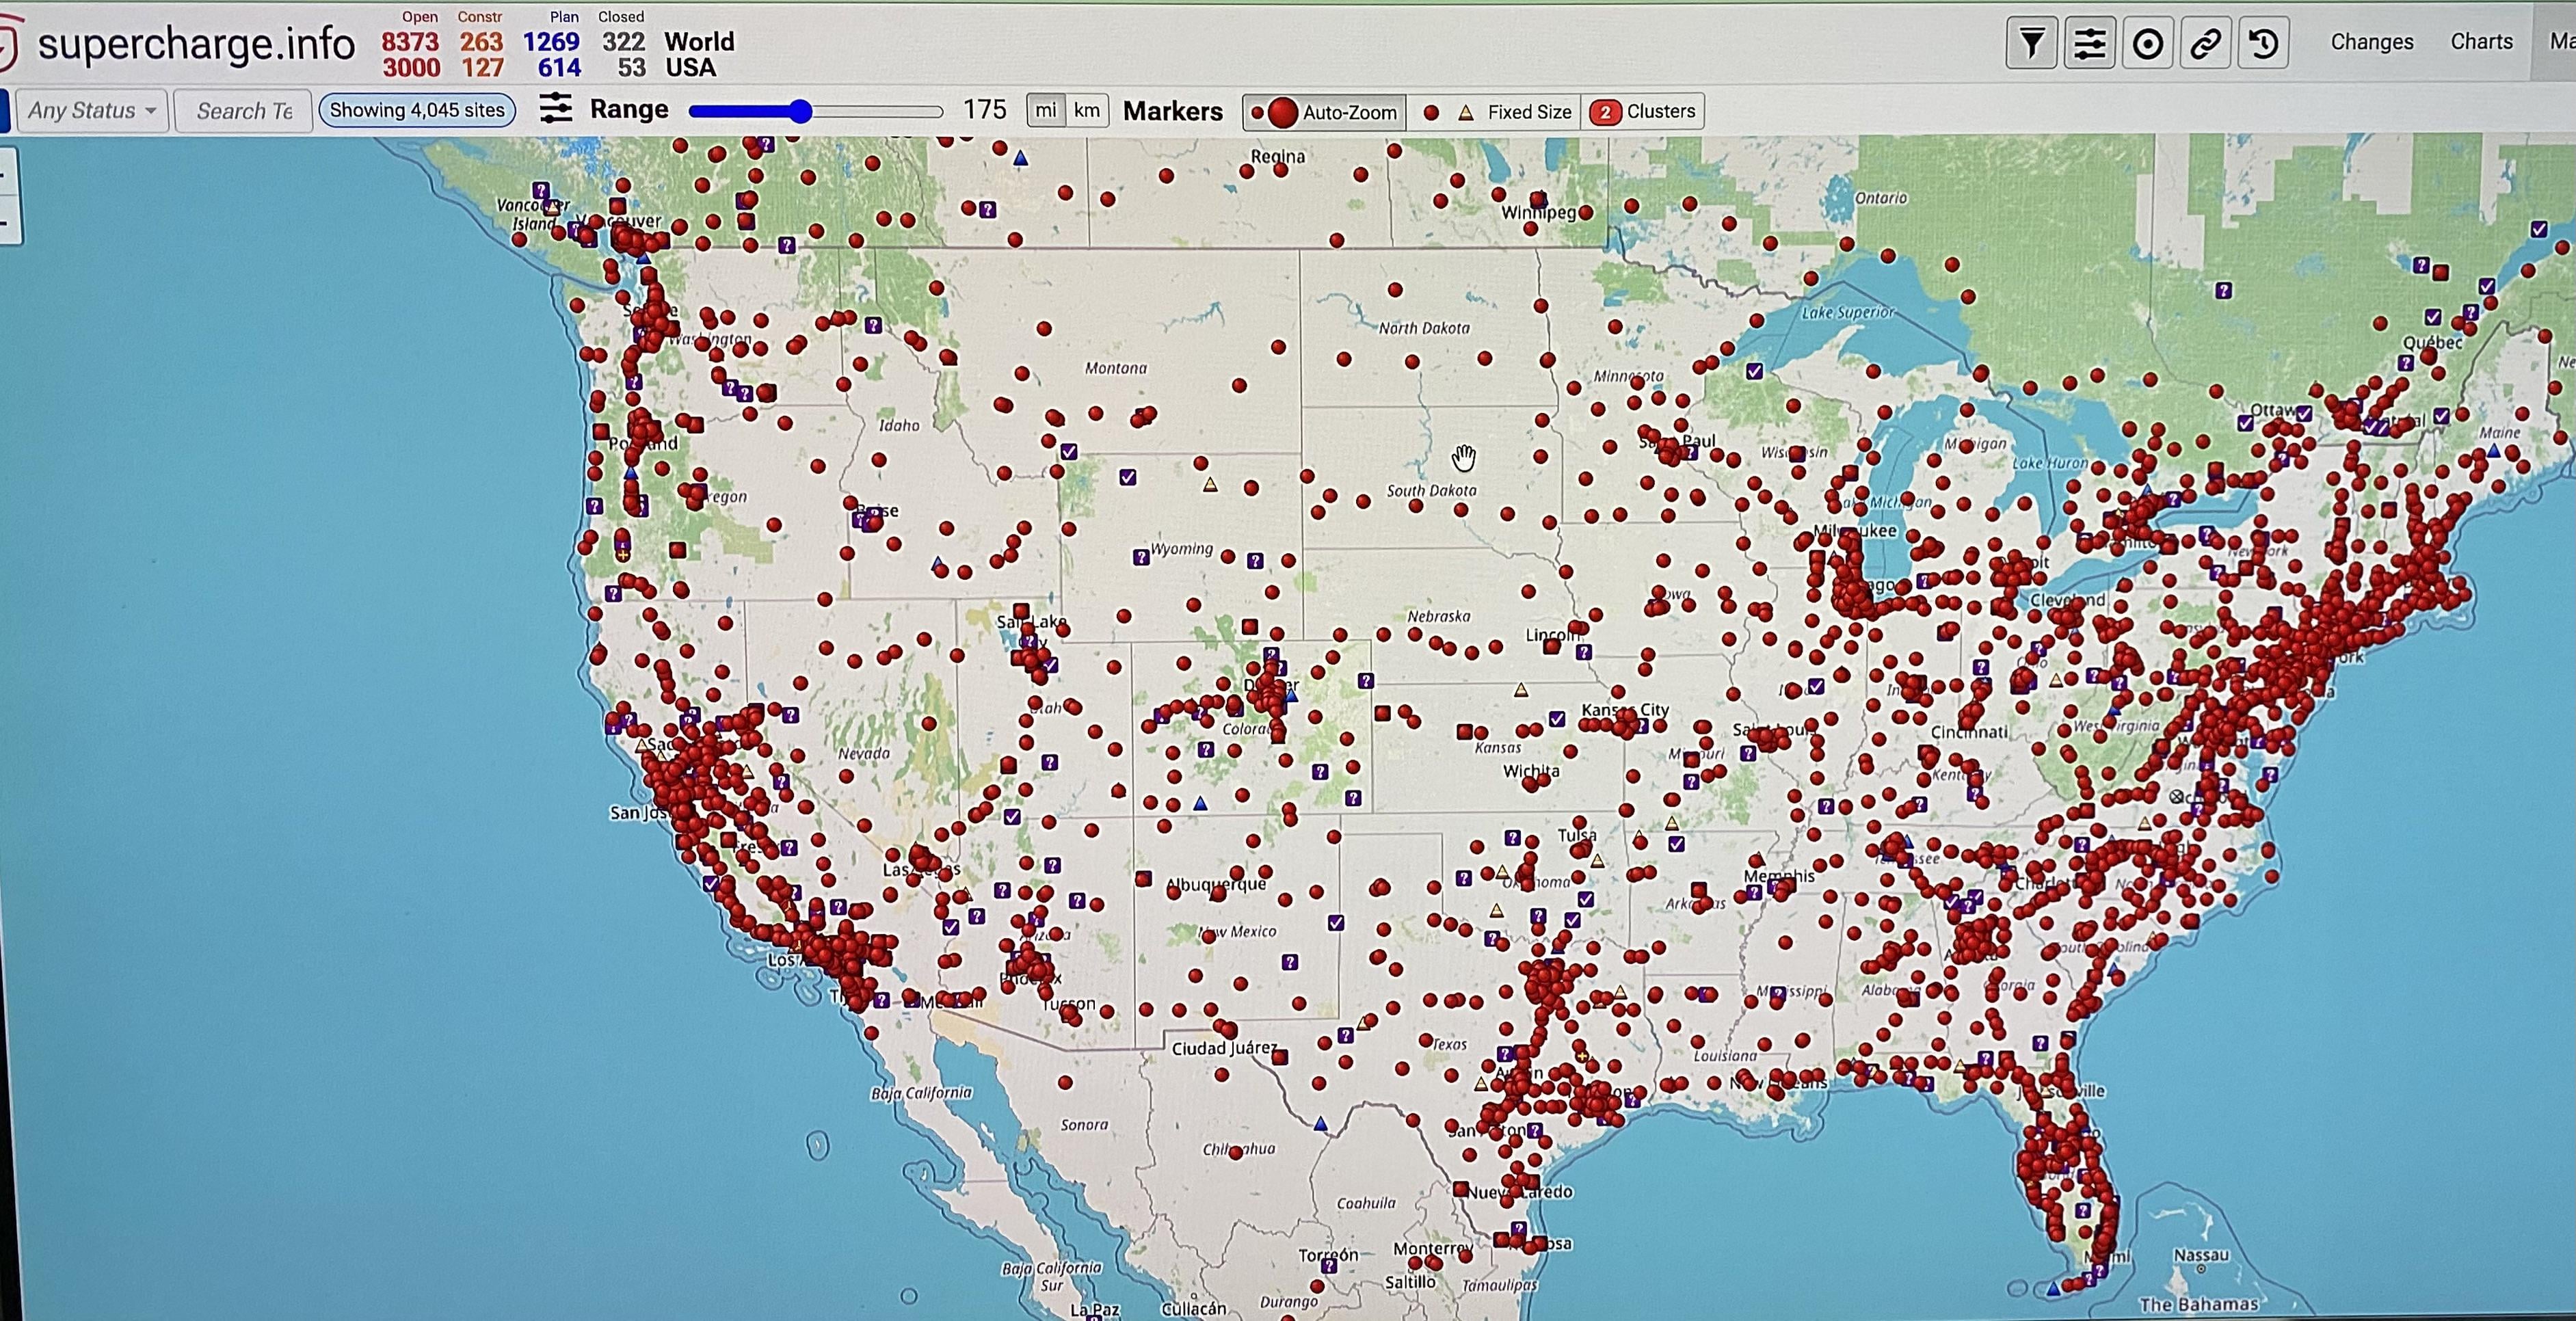Focus the Search Text input field
Image resolution: width=2576 pixels, height=1321 pixels.
click(x=244, y=111)
